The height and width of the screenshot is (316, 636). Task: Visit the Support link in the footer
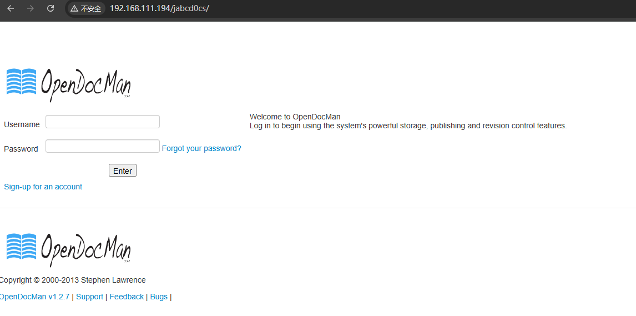tap(89, 297)
